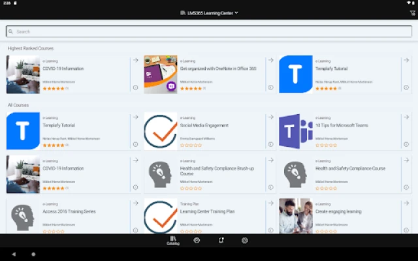Show info for 10 Tips for Microsoft Teams
This screenshot has width=418, height=261.
click(x=406, y=144)
